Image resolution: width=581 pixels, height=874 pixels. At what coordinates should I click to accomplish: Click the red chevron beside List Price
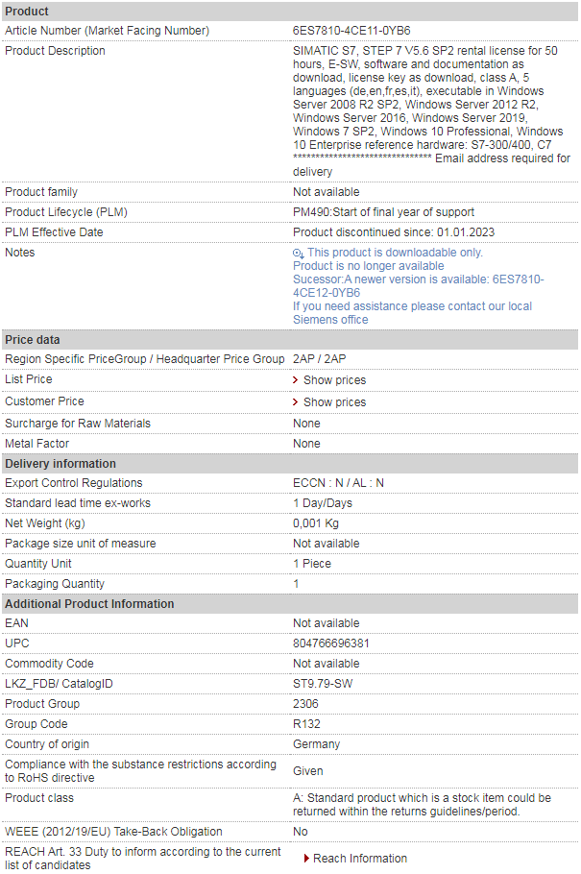click(296, 379)
